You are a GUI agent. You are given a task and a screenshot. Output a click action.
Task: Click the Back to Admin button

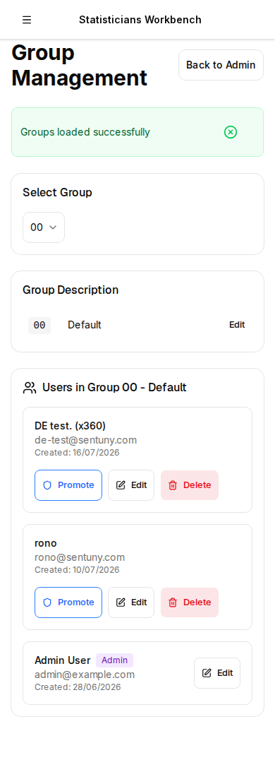point(221,65)
